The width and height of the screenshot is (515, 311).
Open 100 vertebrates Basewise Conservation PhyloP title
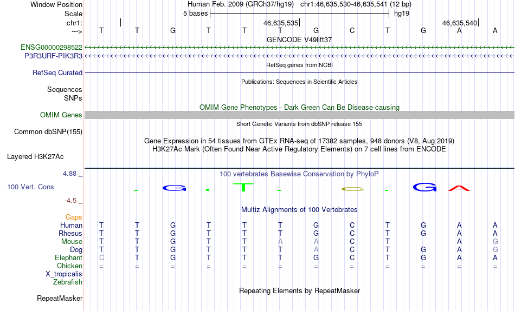point(299,174)
